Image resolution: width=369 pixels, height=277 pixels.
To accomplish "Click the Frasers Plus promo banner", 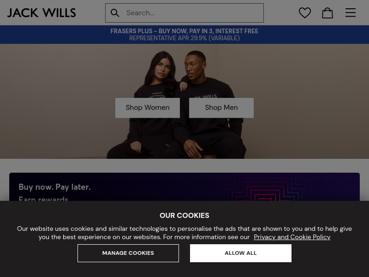I will pos(184,35).
